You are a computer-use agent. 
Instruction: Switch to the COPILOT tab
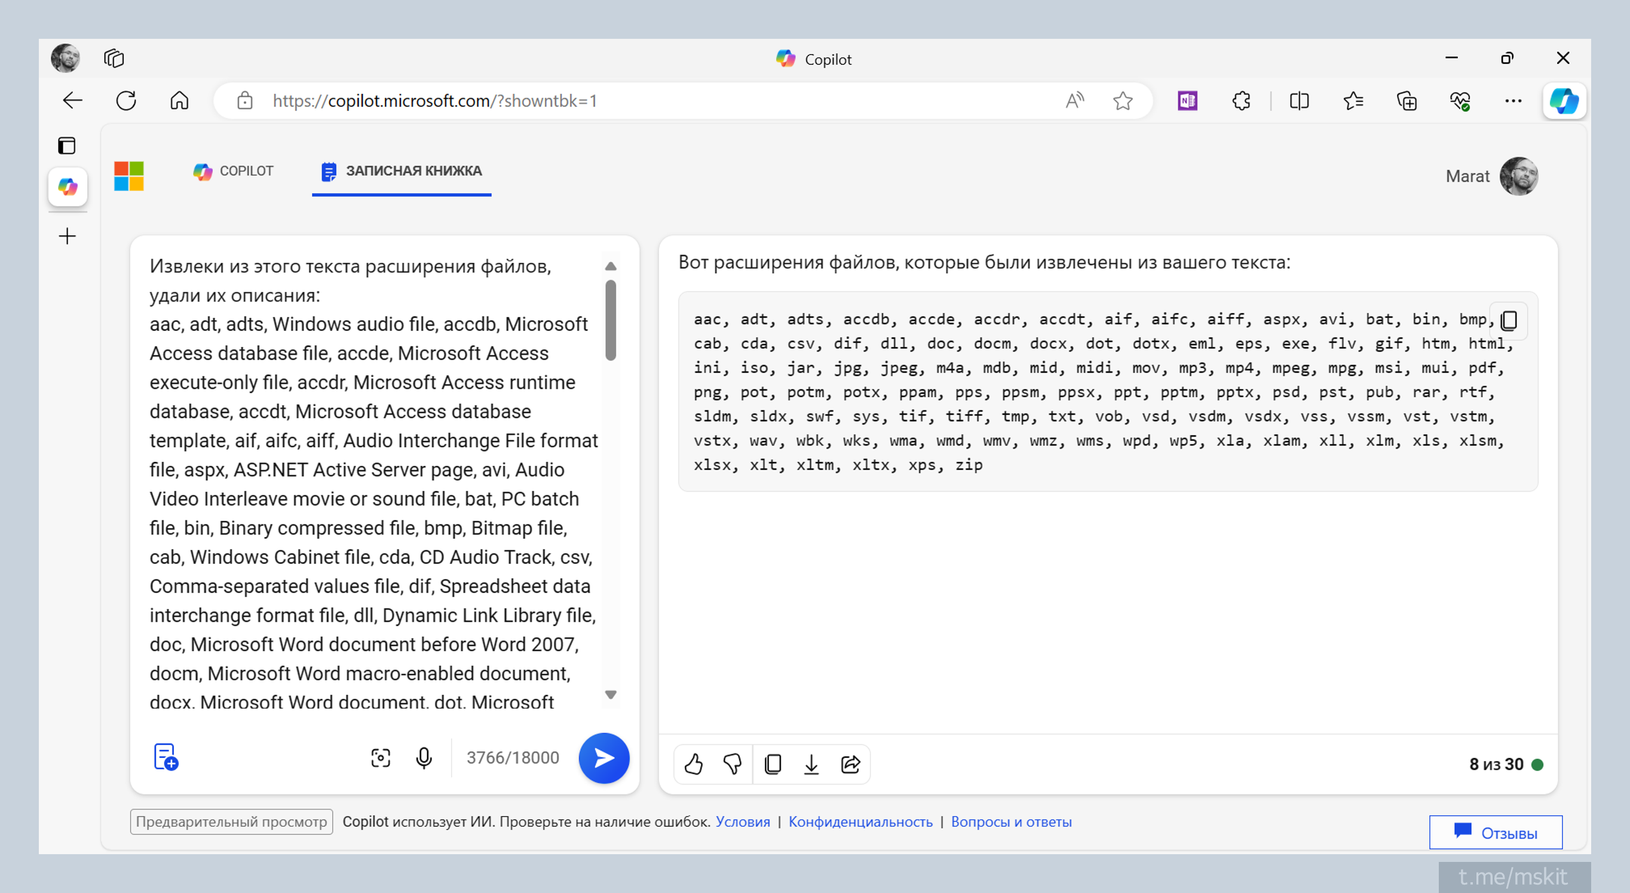[234, 171]
